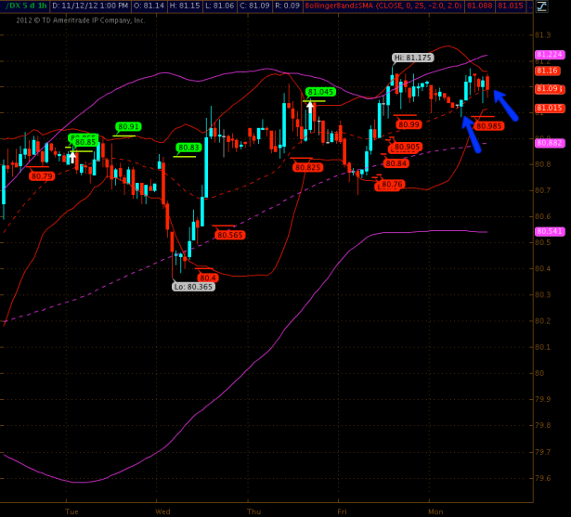The width and height of the screenshot is (571, 517).
Task: Select the Lo: 80.365 price bubble
Action: click(x=192, y=287)
